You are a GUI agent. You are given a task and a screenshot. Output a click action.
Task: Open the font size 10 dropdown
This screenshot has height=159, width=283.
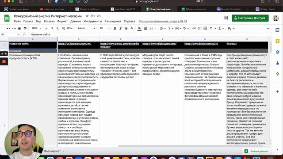[105, 28]
